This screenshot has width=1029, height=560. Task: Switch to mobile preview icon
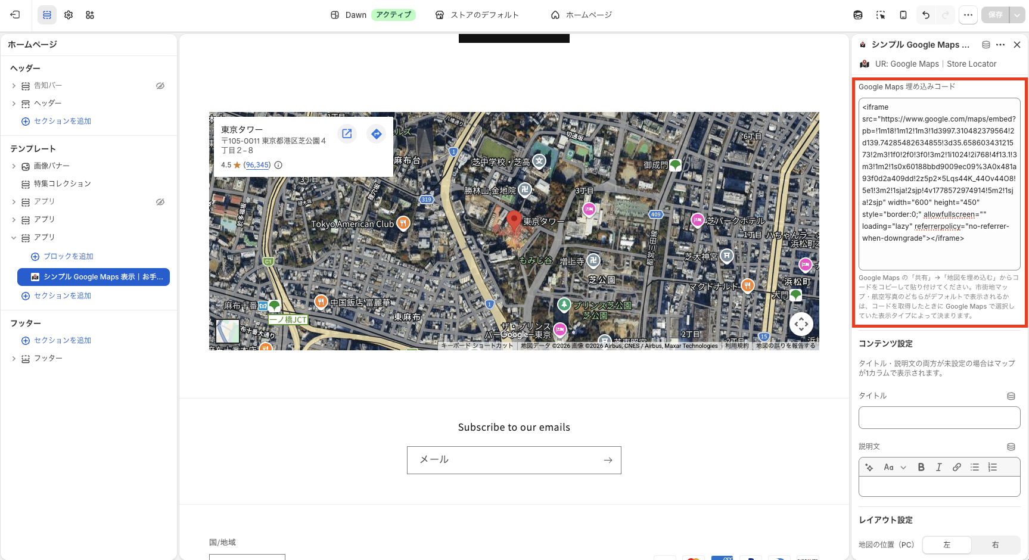coord(903,15)
